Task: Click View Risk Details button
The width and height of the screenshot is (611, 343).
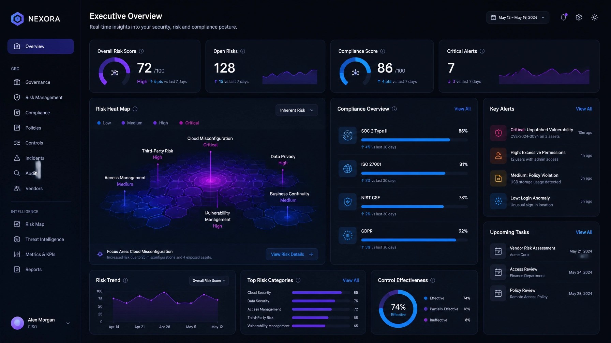Action: [292, 254]
